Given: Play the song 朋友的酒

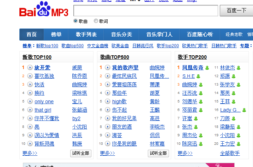Looking at the screenshot, I should pos(108,126).
